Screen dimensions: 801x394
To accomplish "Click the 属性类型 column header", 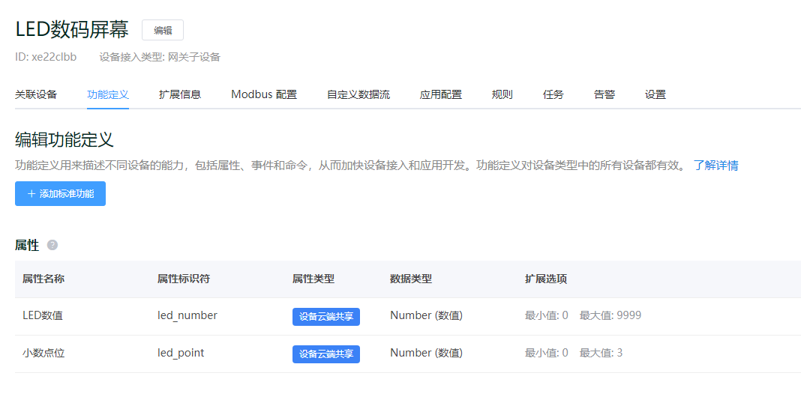I will 313,279.
